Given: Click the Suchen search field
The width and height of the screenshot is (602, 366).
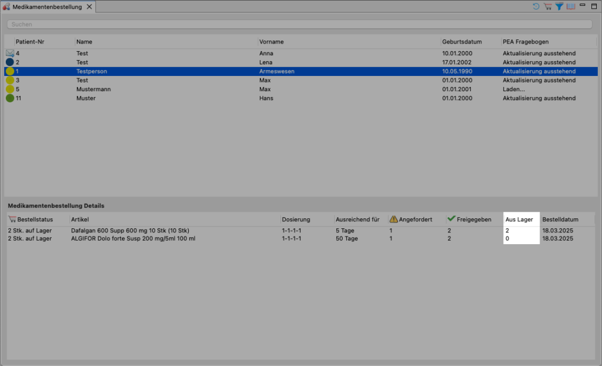Looking at the screenshot, I should coord(299,25).
